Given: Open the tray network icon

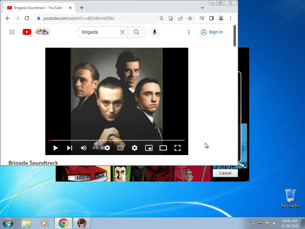Looking at the screenshot, I should tap(260, 223).
